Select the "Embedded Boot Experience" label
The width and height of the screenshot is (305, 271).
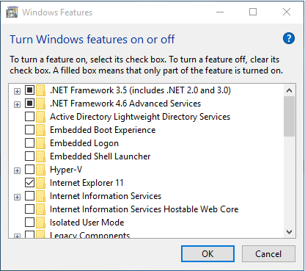click(103, 130)
